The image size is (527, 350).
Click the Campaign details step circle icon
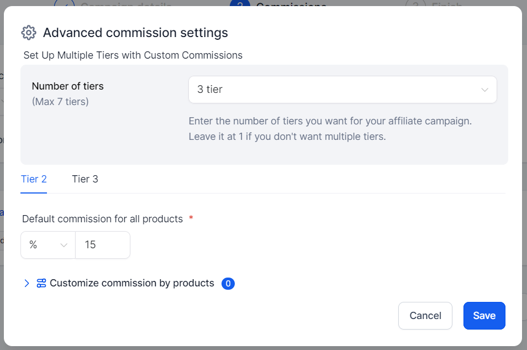64,4
